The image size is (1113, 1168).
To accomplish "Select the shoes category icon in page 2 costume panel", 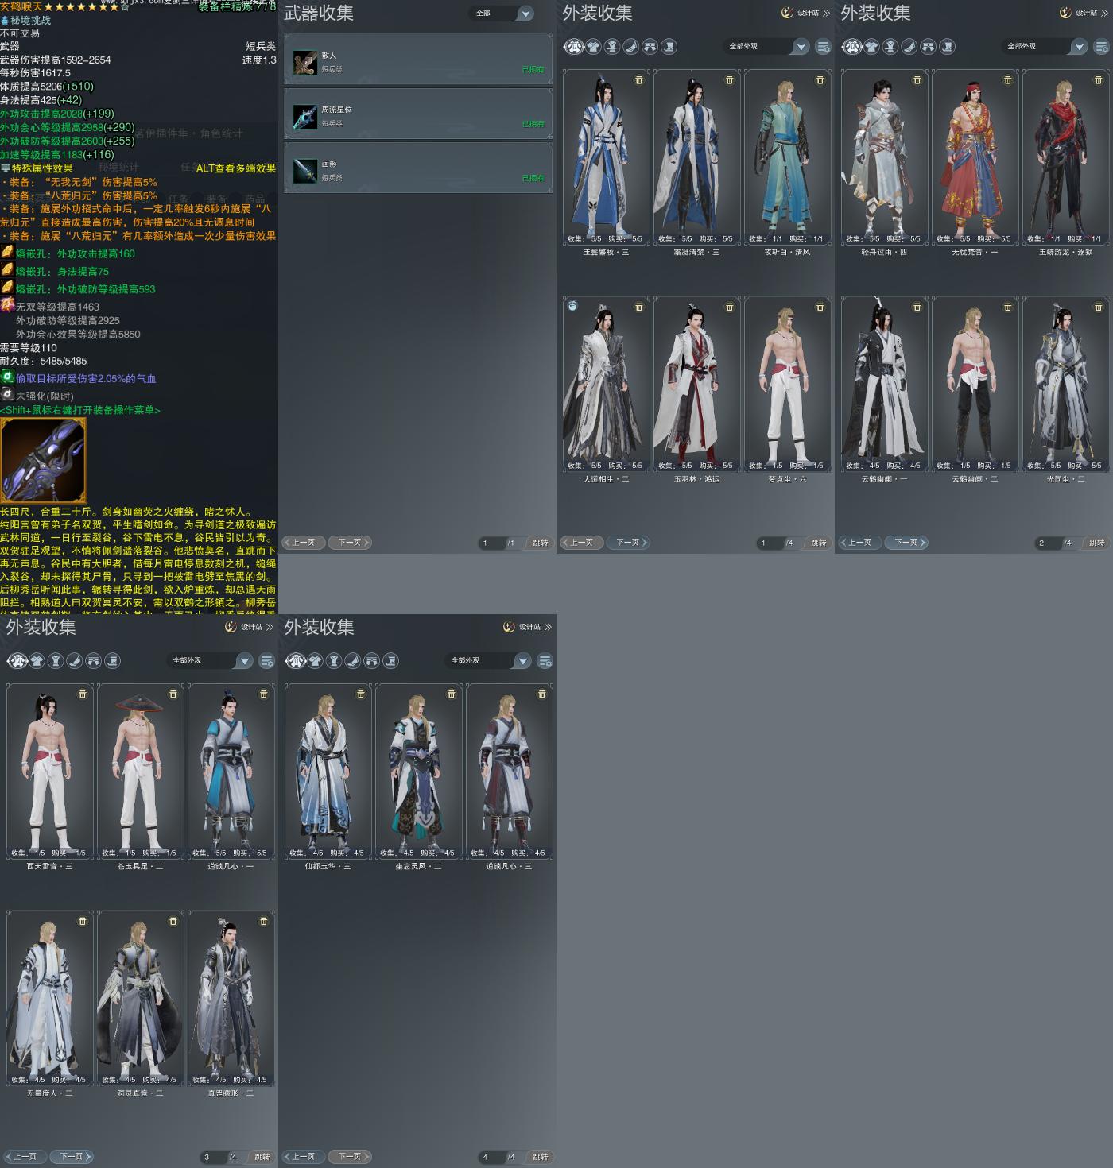I will point(948,47).
